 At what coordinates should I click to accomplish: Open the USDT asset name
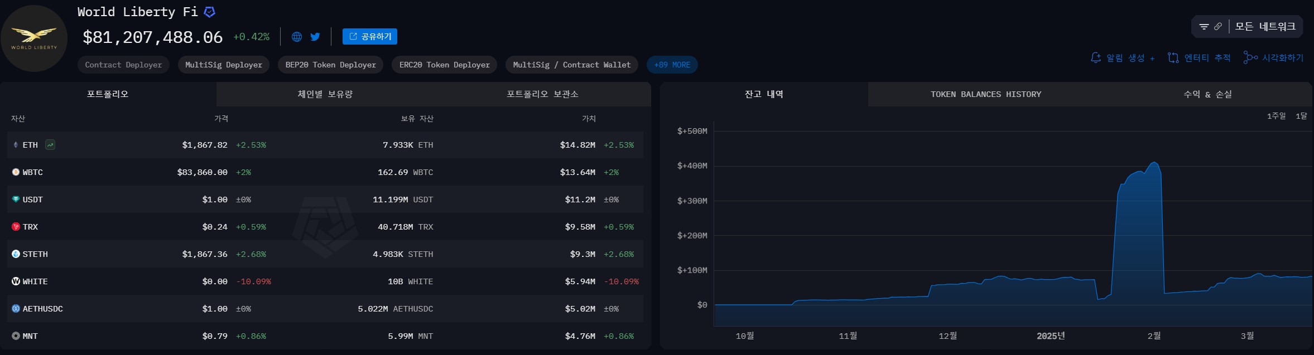(x=33, y=200)
